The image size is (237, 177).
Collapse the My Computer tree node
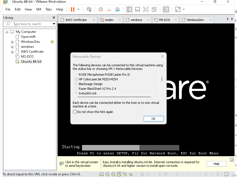pyautogui.click(x=7, y=32)
